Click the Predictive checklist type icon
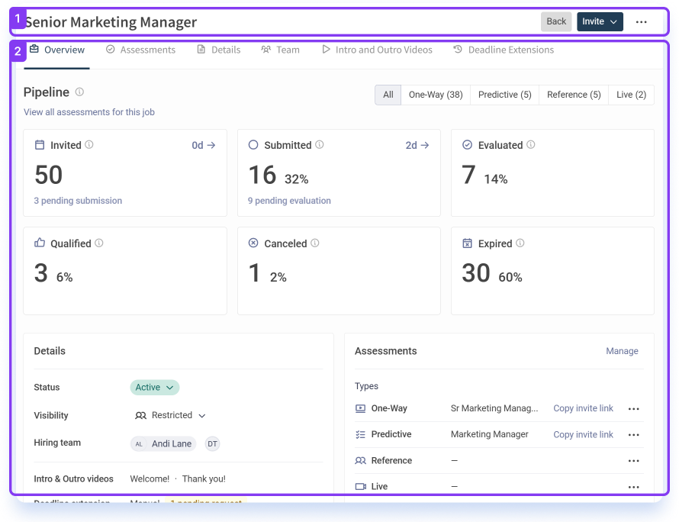679x522 pixels. pos(360,434)
